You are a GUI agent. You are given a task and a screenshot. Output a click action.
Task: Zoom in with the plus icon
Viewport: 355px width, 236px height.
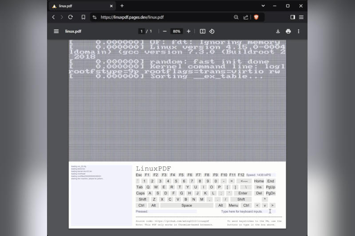tap(189, 31)
